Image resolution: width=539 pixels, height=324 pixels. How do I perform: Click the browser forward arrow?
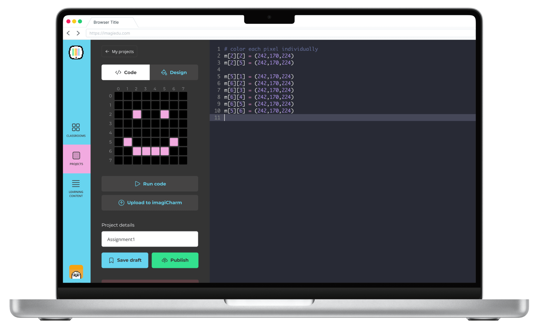(78, 33)
